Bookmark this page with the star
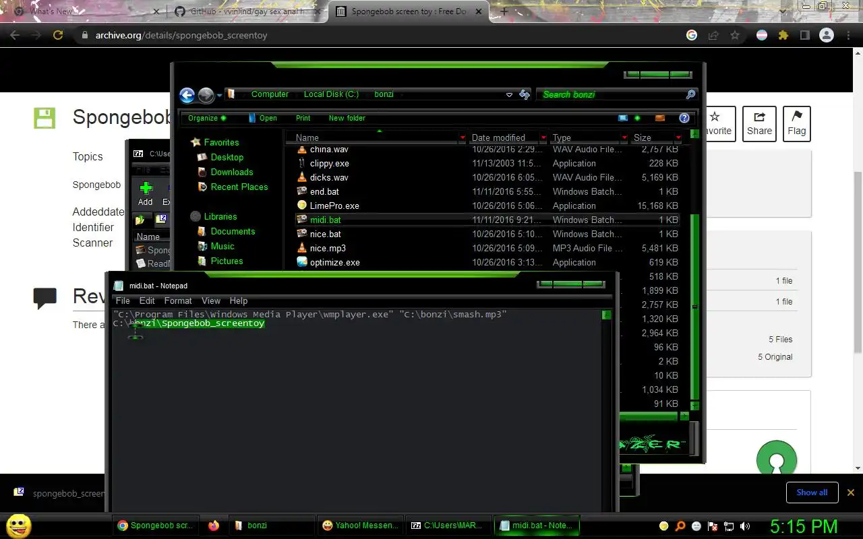 point(735,35)
